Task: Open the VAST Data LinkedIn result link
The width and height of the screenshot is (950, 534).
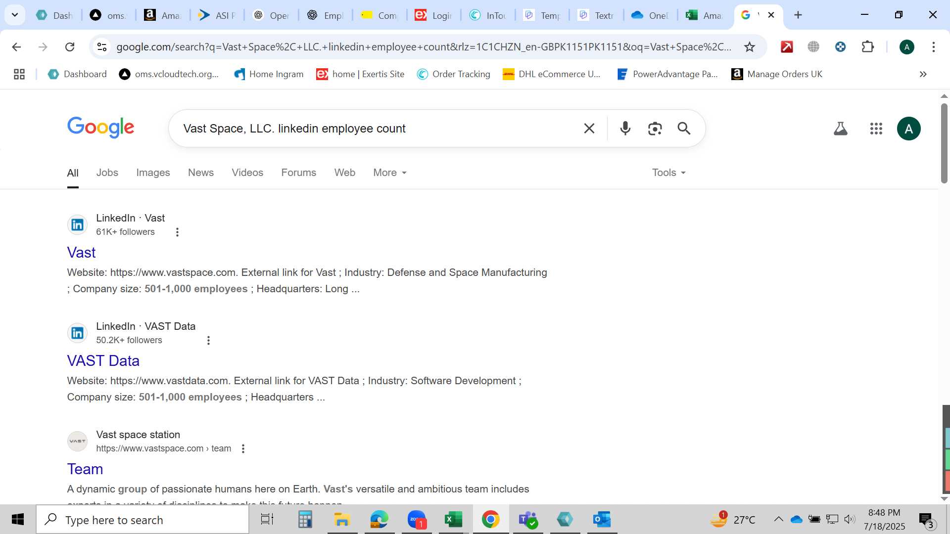Action: point(103,361)
